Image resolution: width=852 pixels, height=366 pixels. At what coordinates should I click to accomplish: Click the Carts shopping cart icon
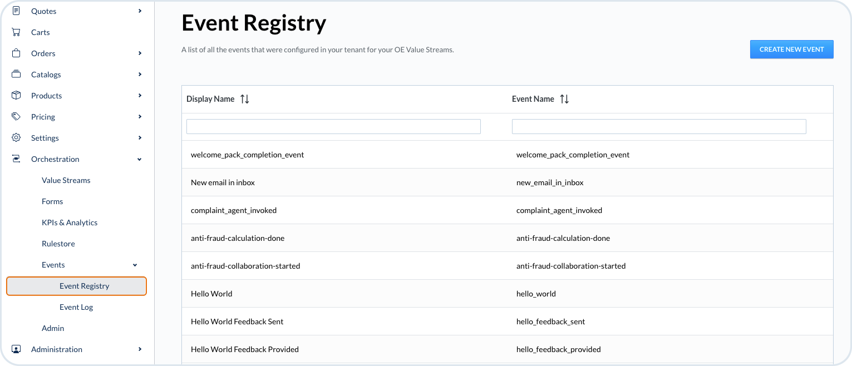[x=16, y=32]
